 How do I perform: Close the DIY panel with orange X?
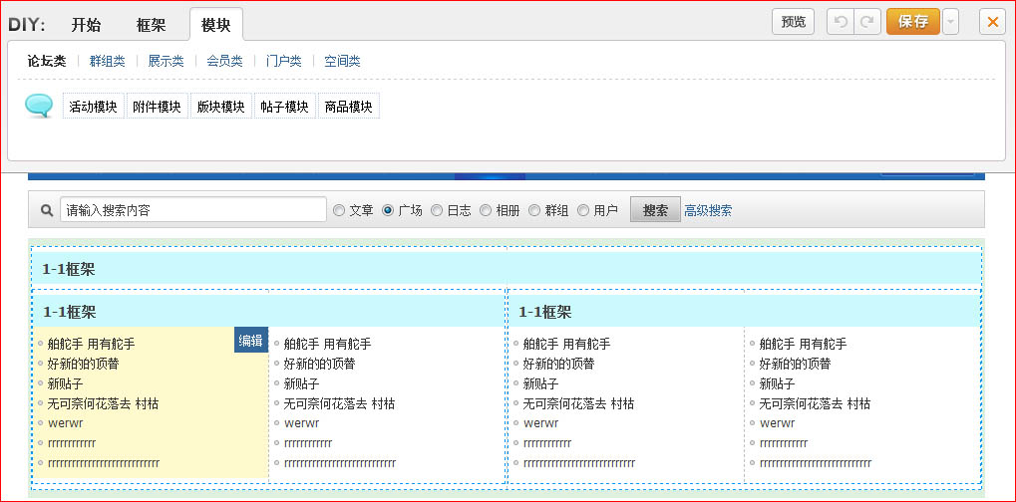992,22
